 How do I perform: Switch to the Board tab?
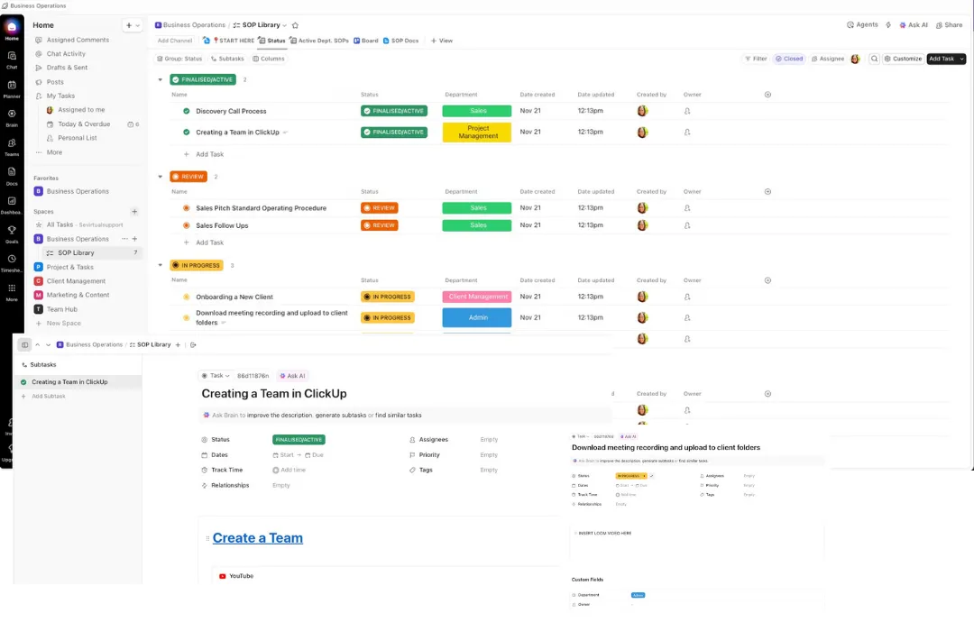pos(366,41)
